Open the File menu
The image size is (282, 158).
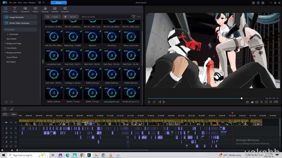coord(11,3)
